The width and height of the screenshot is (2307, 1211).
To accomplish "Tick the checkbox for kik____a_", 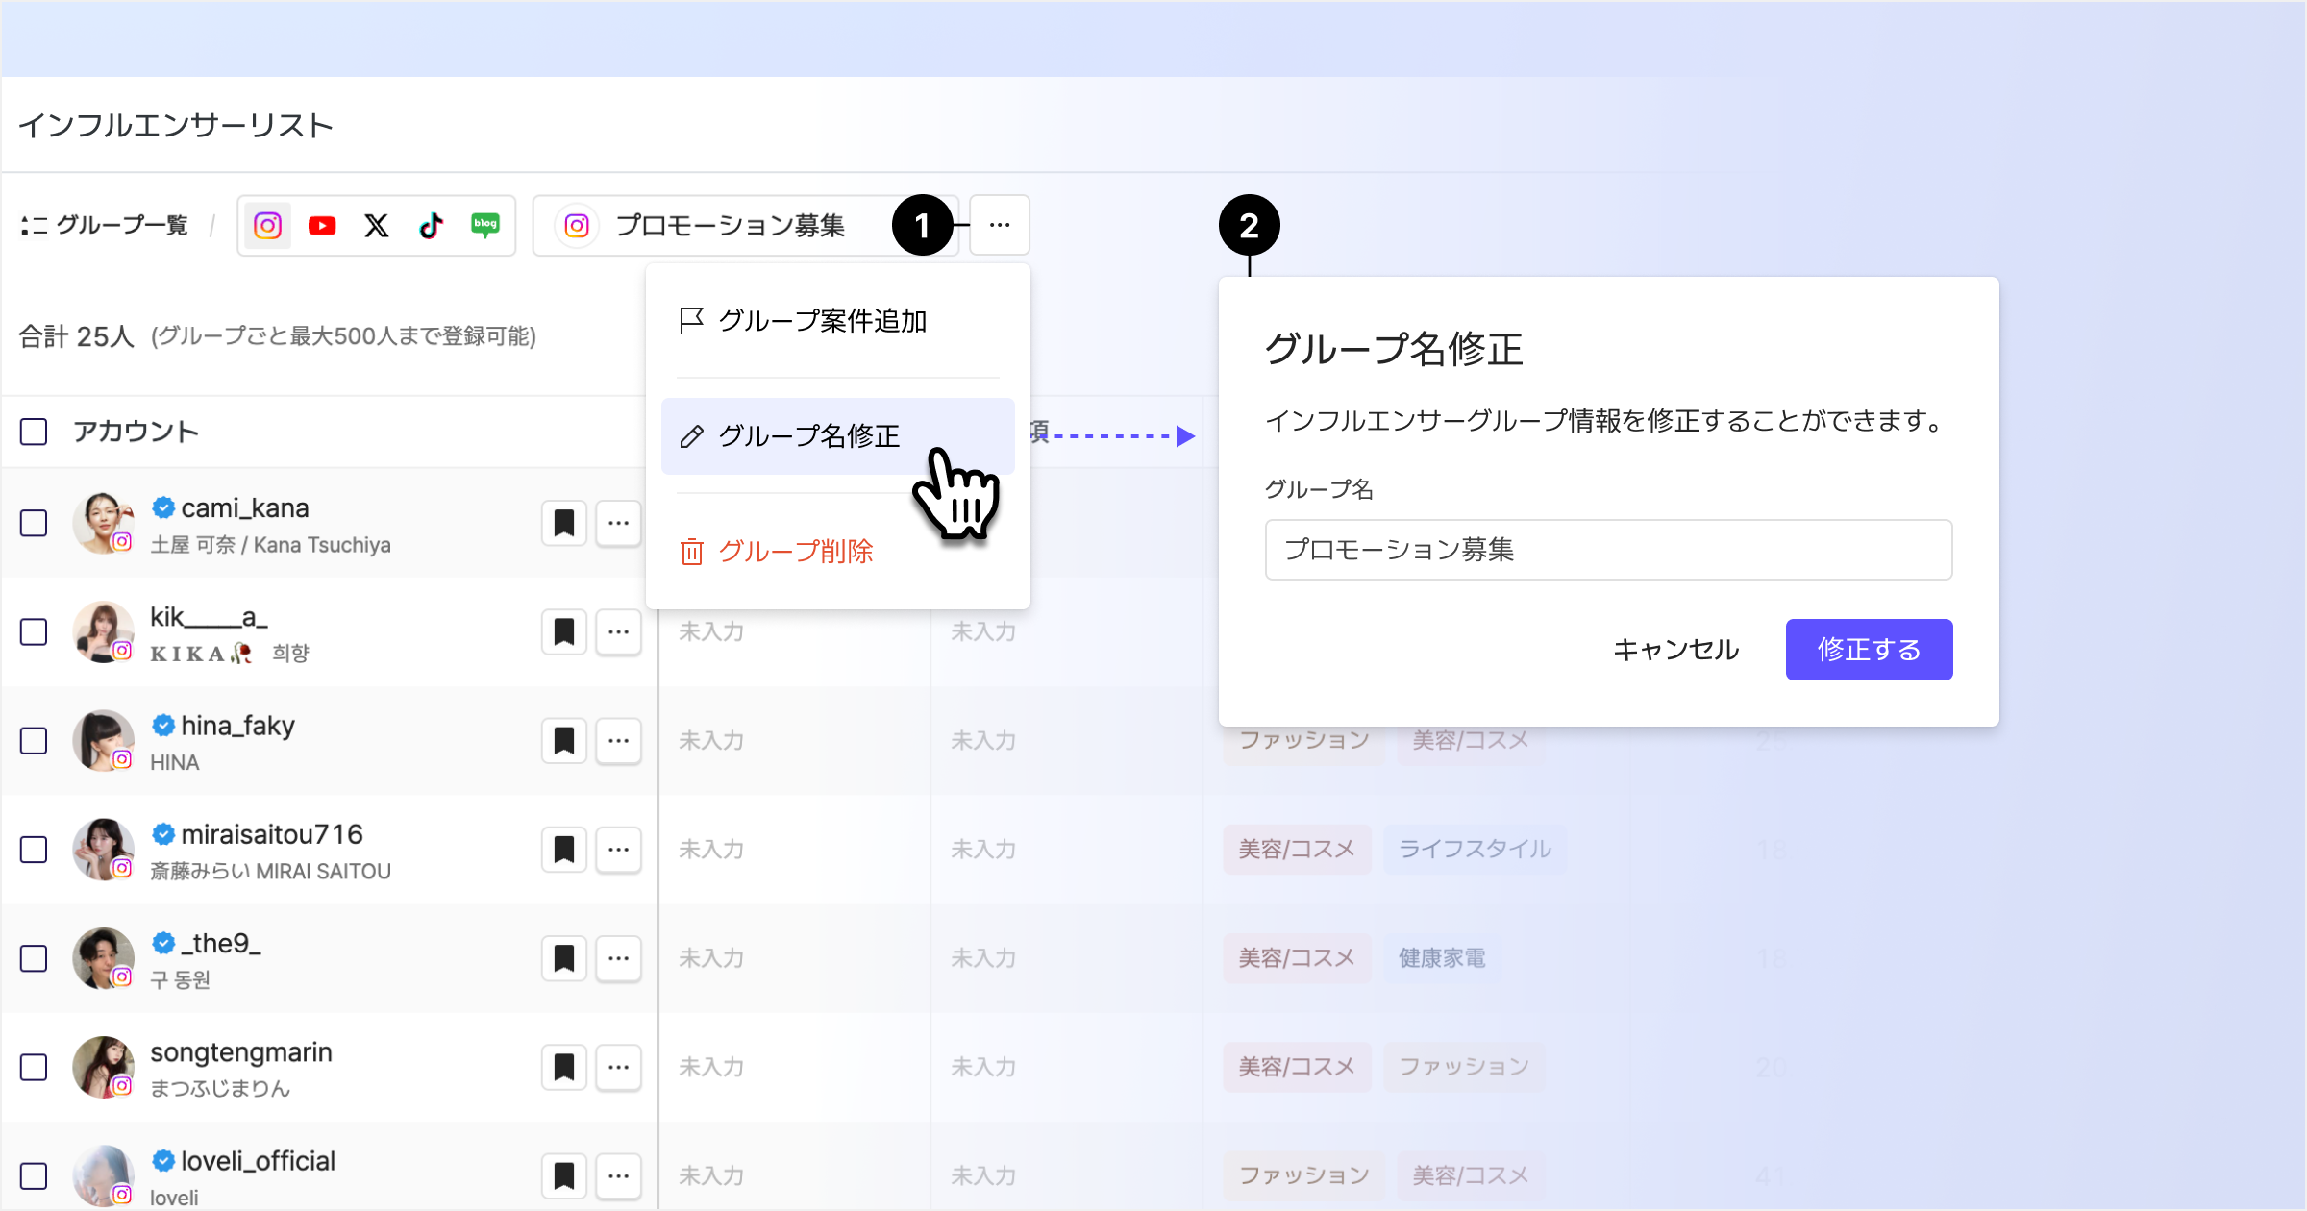I will click(34, 632).
